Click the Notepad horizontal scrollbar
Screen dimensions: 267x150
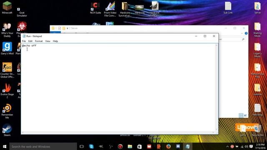[118, 132]
